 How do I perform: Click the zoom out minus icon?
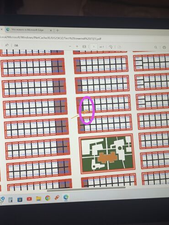tap(70, 46)
